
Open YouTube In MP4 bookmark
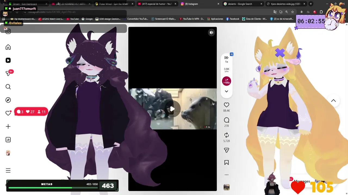[x=192, y=19]
